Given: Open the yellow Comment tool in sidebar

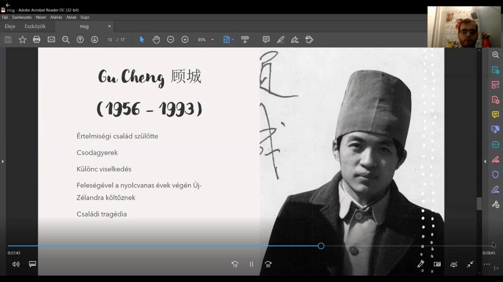Looking at the screenshot, I should [495, 115].
